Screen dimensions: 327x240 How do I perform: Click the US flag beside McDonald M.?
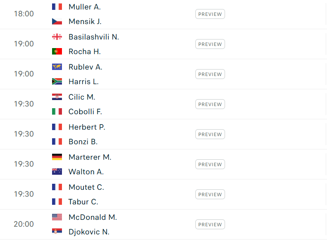(x=57, y=217)
